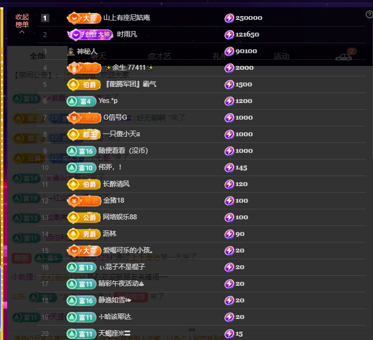Select username 『龍腾军团』霸气

click(130, 84)
